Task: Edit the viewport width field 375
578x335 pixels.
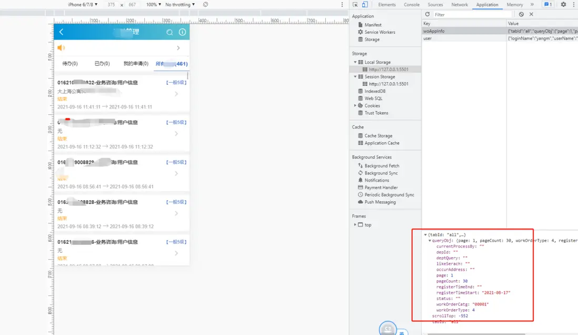Action: point(111,4)
